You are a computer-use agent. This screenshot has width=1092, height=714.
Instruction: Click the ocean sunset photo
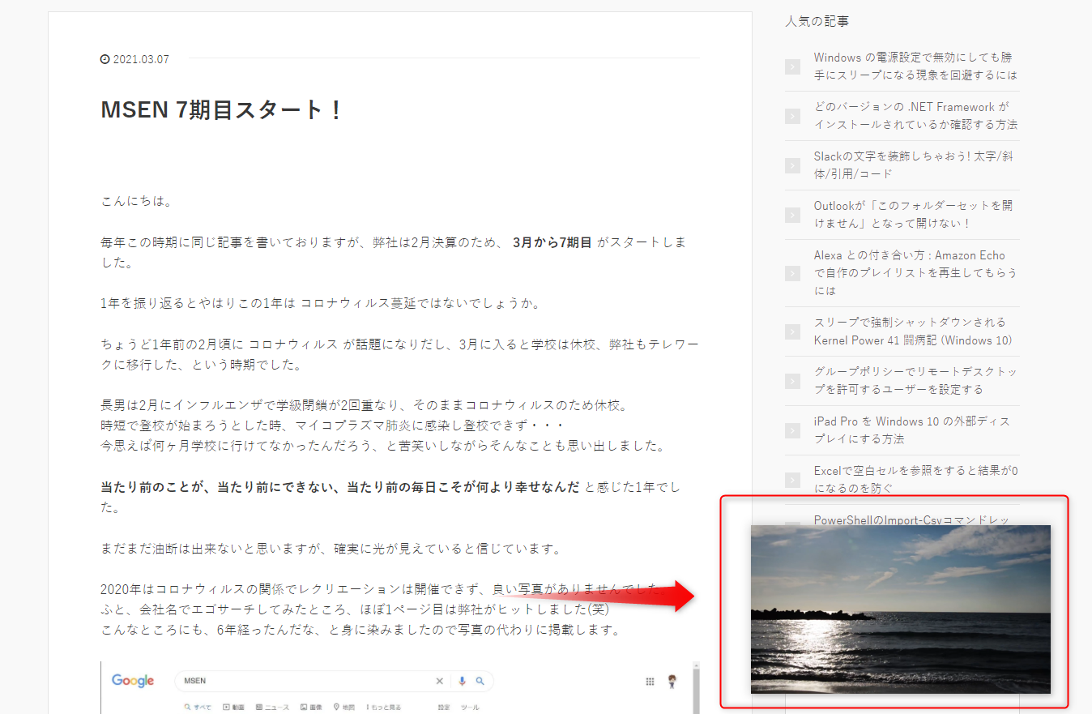pyautogui.click(x=900, y=608)
